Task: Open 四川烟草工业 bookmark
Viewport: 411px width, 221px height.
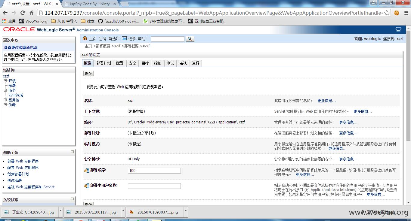Action: pos(208,21)
